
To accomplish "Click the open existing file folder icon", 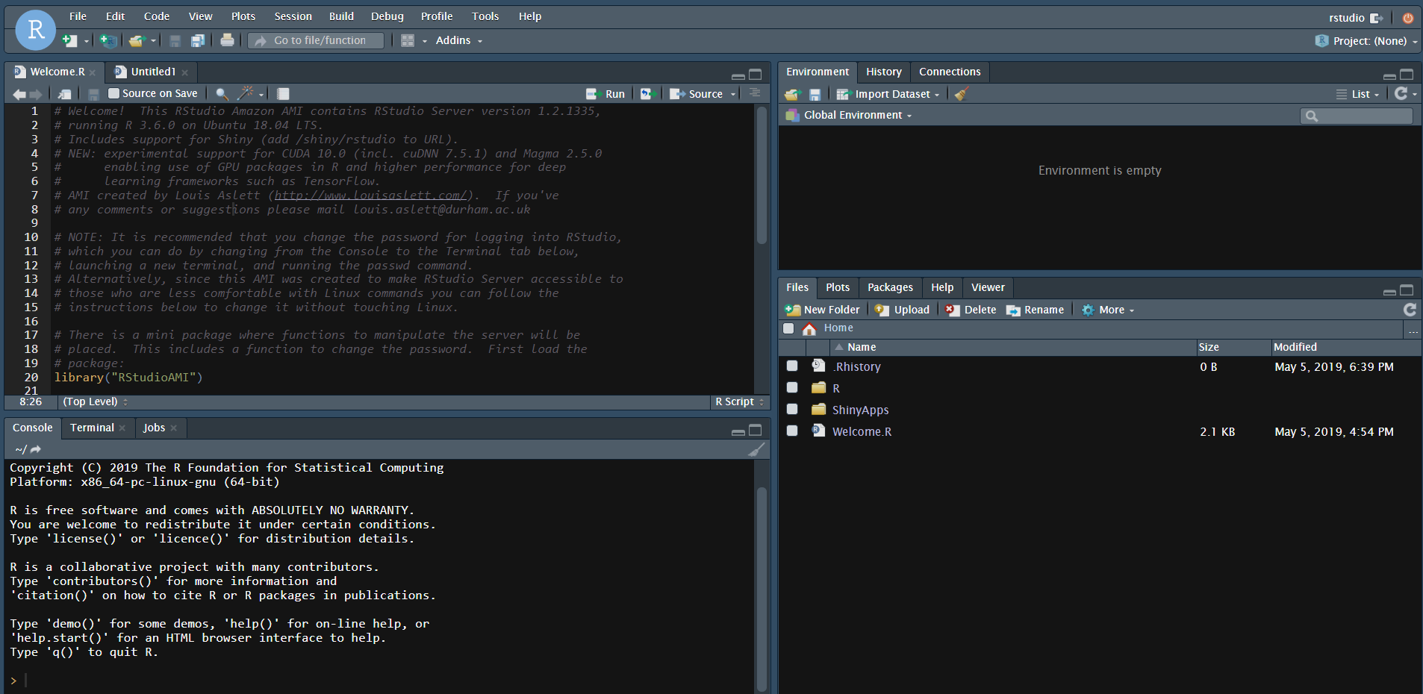I will [136, 40].
